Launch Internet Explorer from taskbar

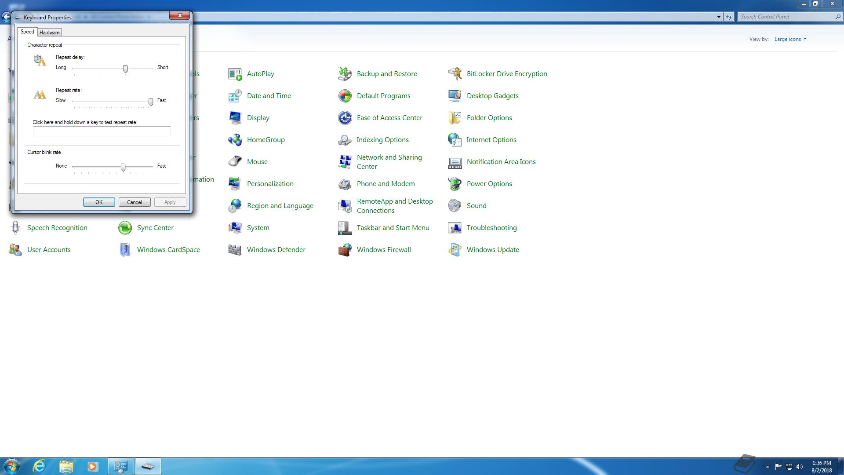(x=40, y=466)
